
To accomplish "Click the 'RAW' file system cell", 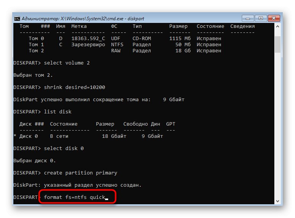I will coord(116,50).
